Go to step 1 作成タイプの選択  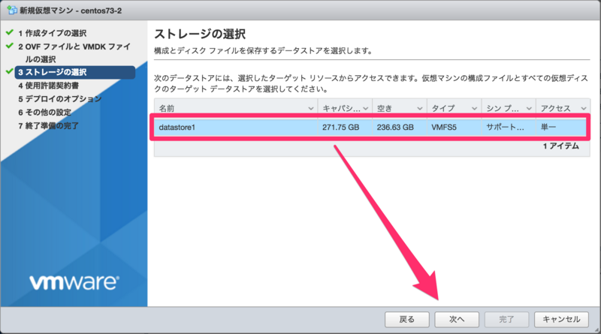tap(52, 33)
